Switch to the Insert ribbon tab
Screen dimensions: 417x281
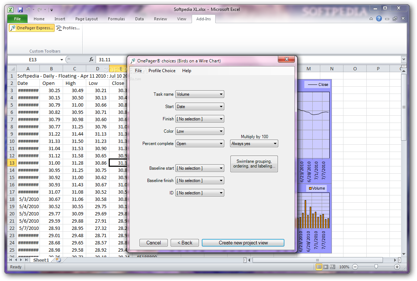click(60, 19)
